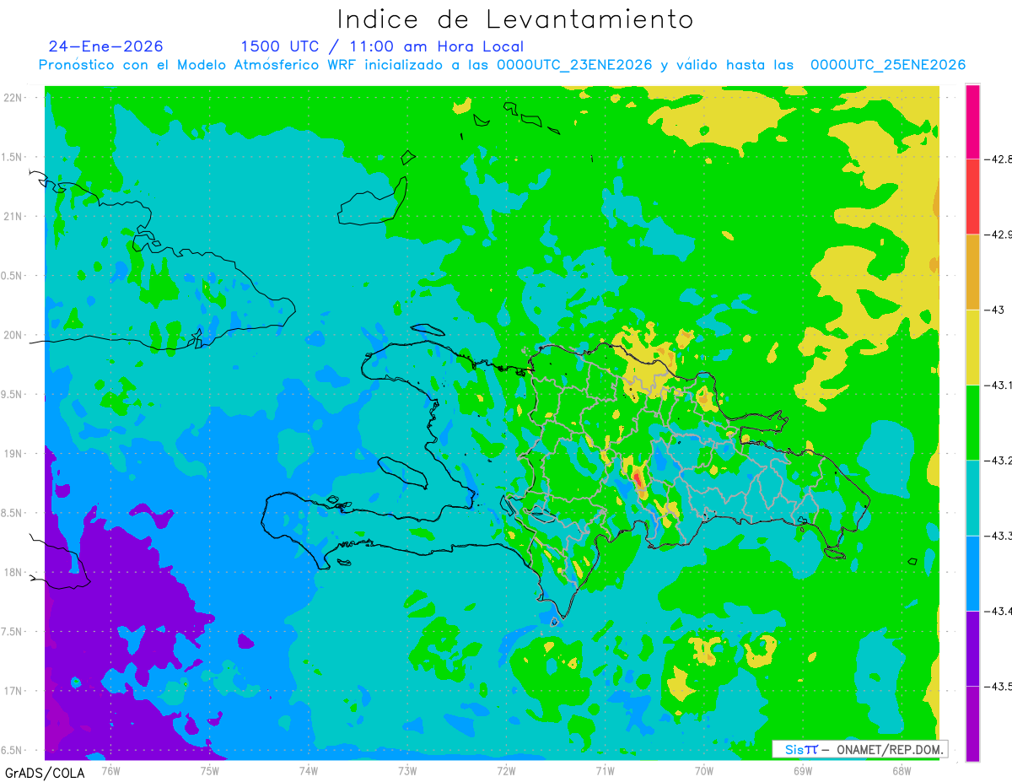The height and width of the screenshot is (782, 1012).
Task: Click the '76W' longitude label
Action: 110,770
